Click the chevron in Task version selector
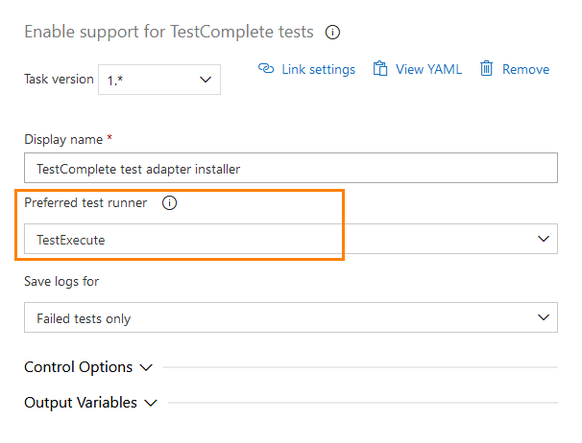The image size is (582, 443). coord(206,80)
